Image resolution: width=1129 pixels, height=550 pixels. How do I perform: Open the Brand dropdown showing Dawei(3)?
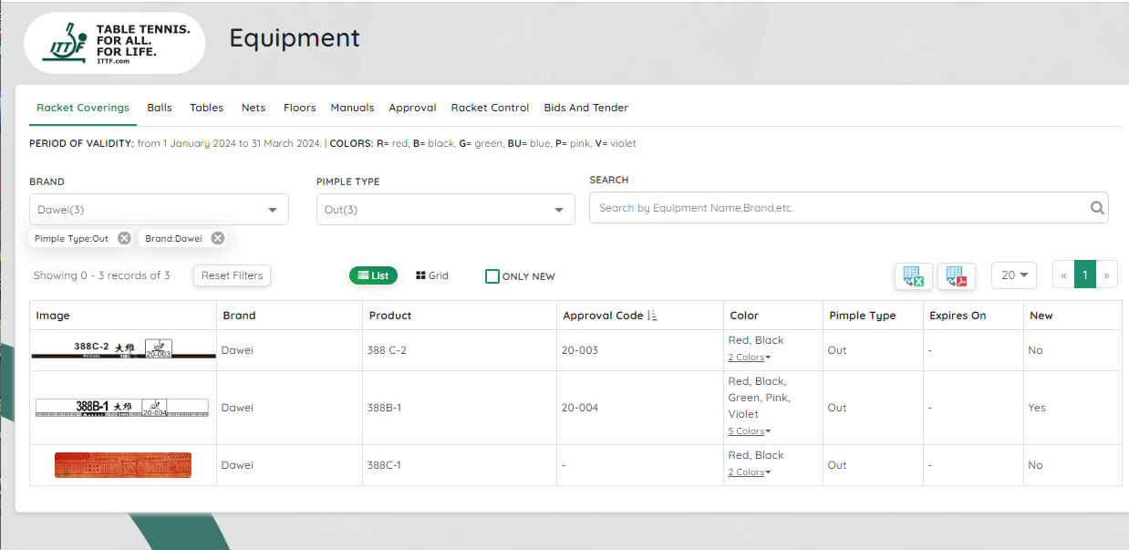(159, 209)
